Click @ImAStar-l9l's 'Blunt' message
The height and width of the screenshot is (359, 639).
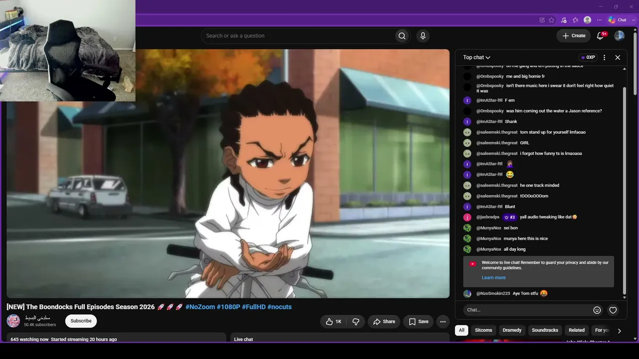[510, 207]
